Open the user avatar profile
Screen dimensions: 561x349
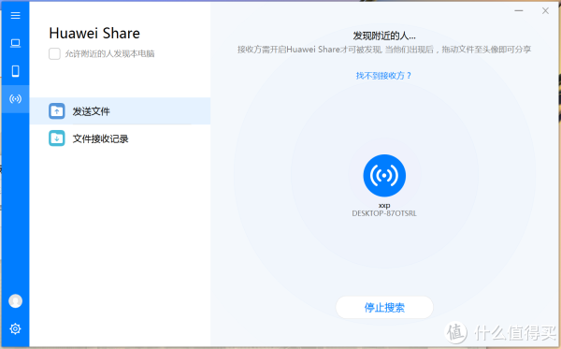point(15,301)
